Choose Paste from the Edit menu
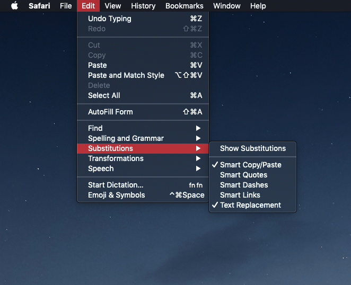The image size is (351, 285). pos(143,65)
